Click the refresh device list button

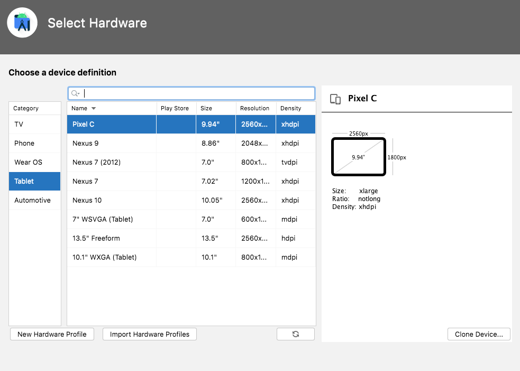[296, 334]
